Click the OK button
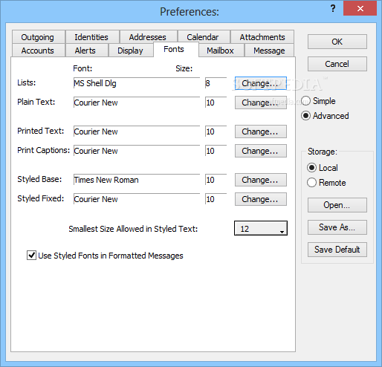 click(x=337, y=42)
